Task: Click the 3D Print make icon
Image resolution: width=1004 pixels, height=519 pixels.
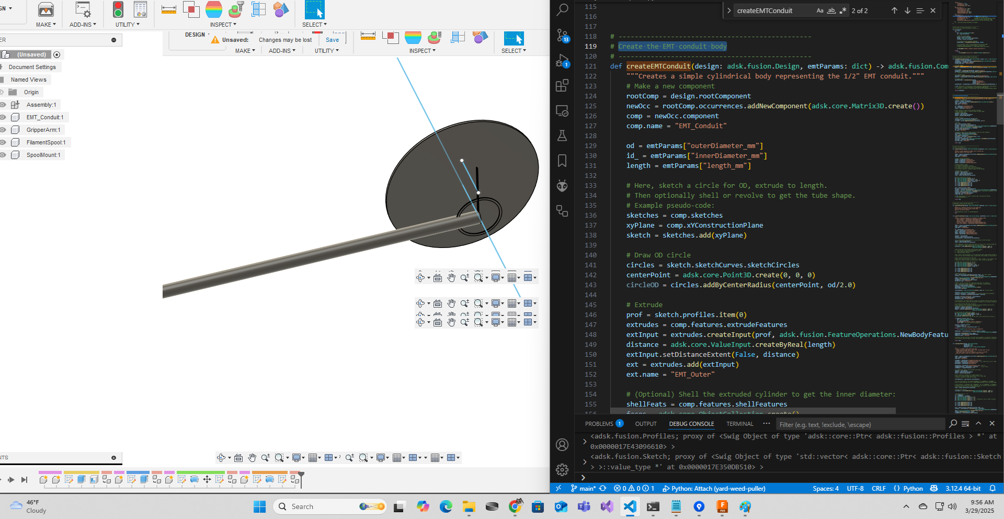Action: [46, 9]
